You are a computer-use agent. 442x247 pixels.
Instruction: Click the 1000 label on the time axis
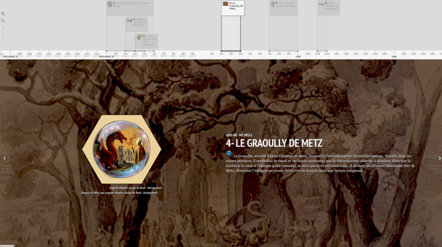[x=298, y=57]
